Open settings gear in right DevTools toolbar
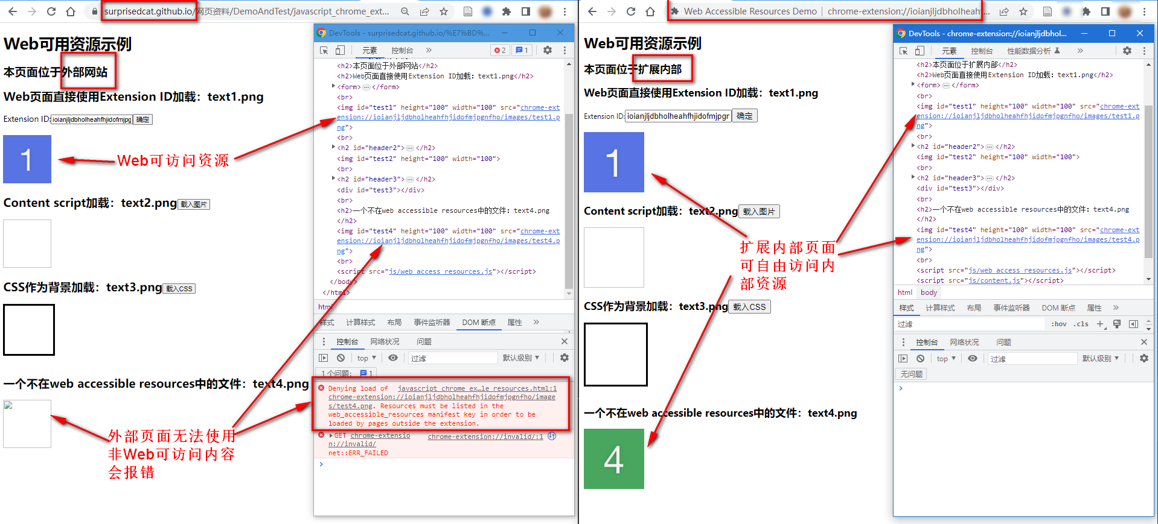The width and height of the screenshot is (1158, 524). [1127, 51]
